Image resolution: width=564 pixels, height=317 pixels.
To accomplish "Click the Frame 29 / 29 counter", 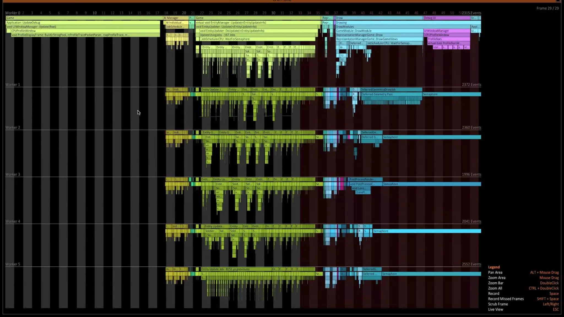I will point(547,8).
